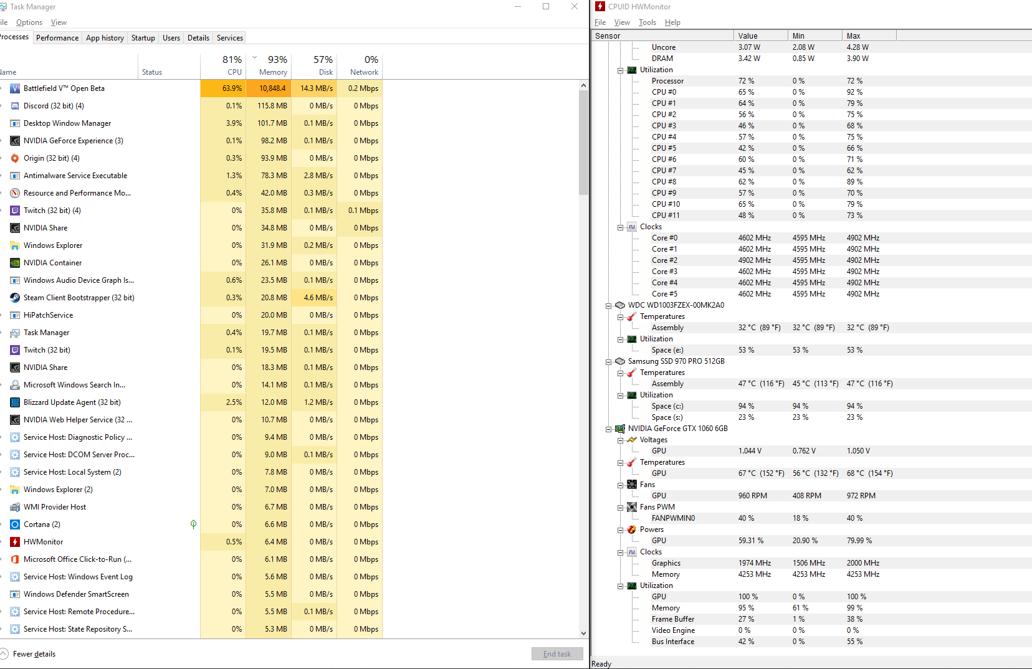Collapse the WDC WD1003FZEX drive node
This screenshot has height=669, width=1032.
click(x=609, y=306)
